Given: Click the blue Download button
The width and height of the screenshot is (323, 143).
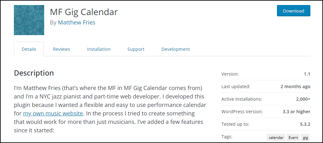Looking at the screenshot, I should pyautogui.click(x=294, y=11).
